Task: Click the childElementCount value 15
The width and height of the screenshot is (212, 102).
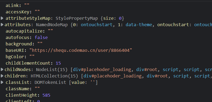Action: (58, 63)
